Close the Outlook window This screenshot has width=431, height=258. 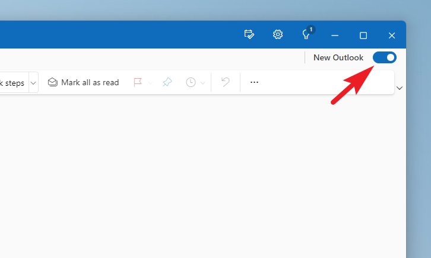tap(392, 36)
